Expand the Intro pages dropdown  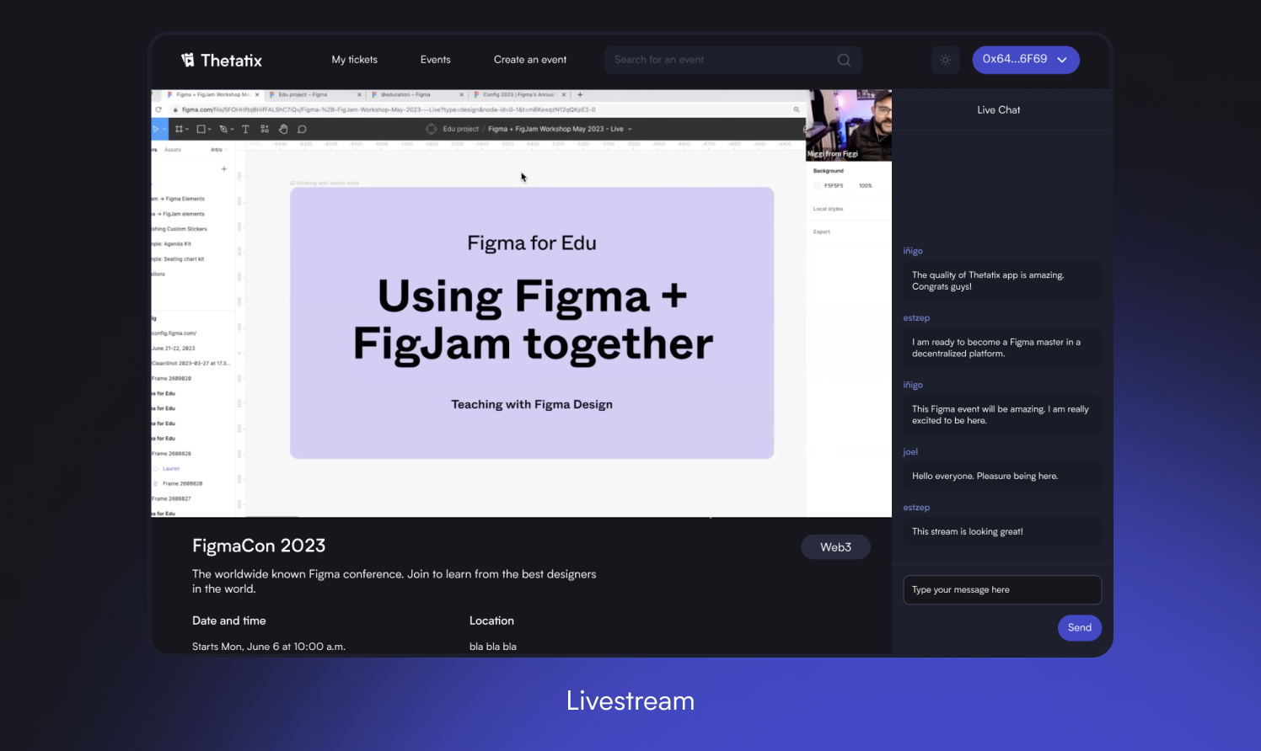tap(219, 150)
